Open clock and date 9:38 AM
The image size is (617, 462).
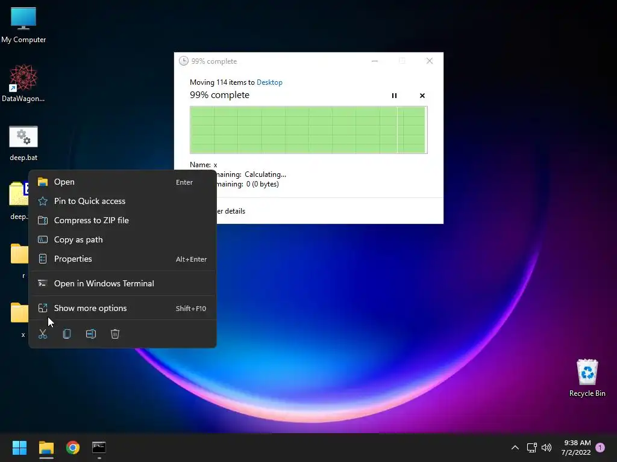pyautogui.click(x=577, y=448)
